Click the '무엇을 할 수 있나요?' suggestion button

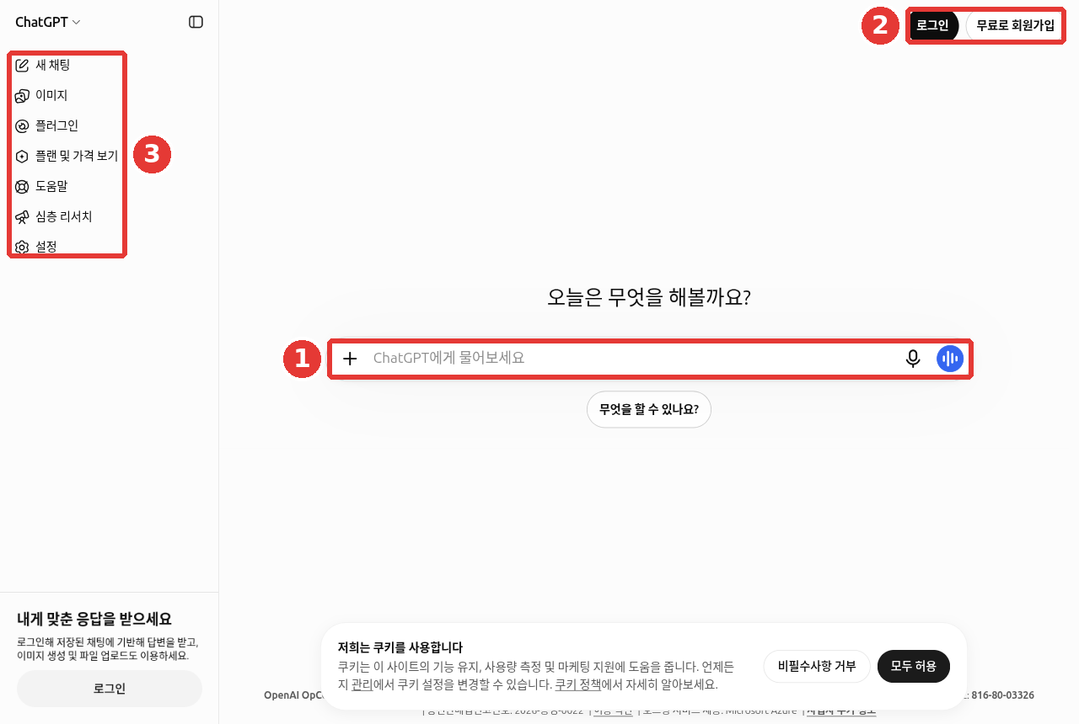[649, 410]
